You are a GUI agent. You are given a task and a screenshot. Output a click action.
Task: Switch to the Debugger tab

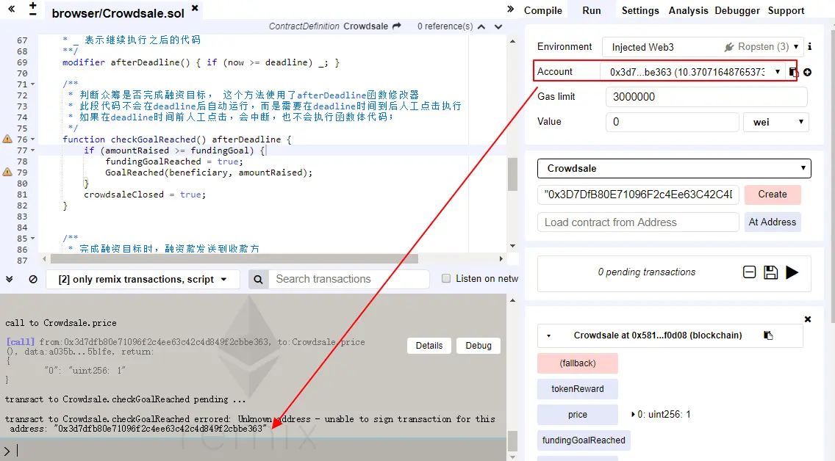coord(737,10)
